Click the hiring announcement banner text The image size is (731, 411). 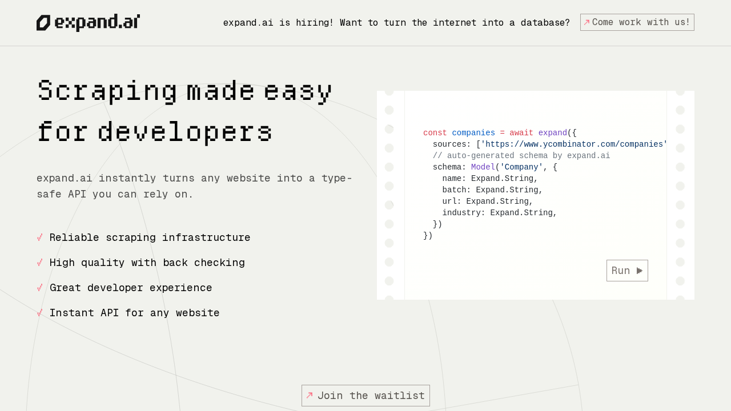coord(396,23)
